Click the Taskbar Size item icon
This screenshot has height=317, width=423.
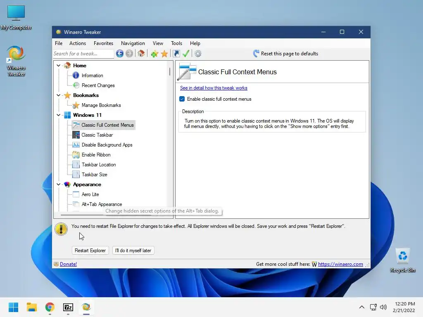76,175
